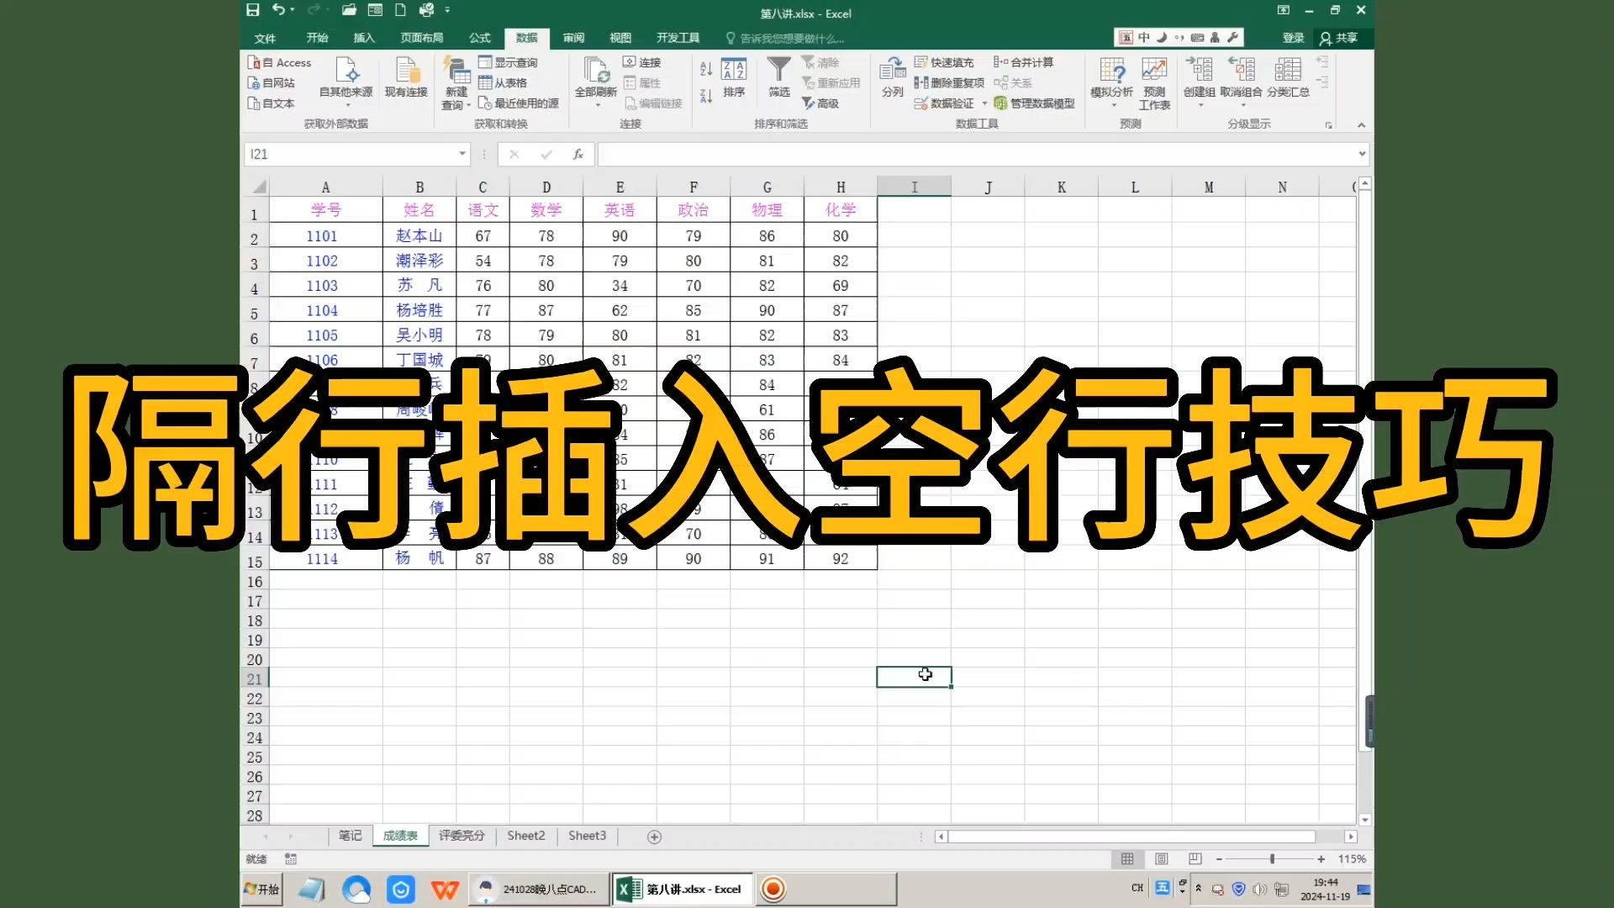The width and height of the screenshot is (1614, 908).
Task: Switch to normal view icon
Action: point(1127,858)
